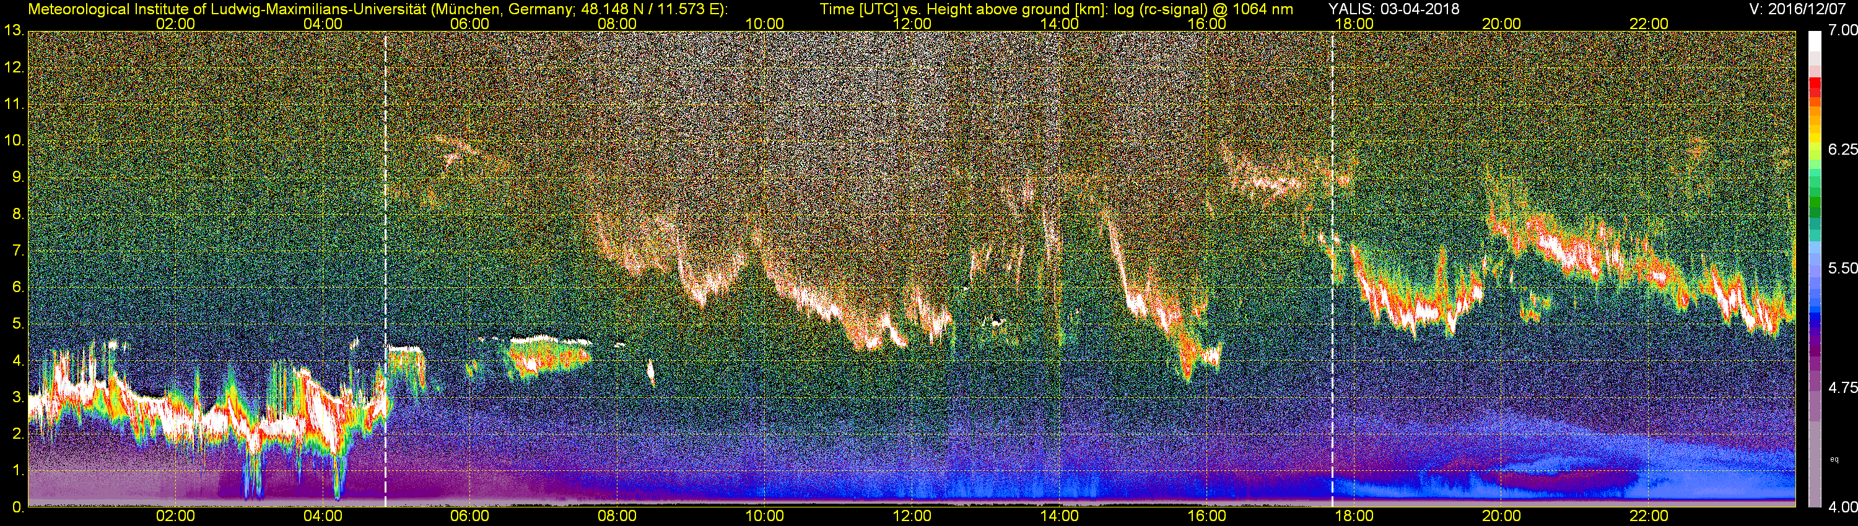The height and width of the screenshot is (526, 1858).
Task: Click the 9. height axis label
Action: (x=18, y=177)
